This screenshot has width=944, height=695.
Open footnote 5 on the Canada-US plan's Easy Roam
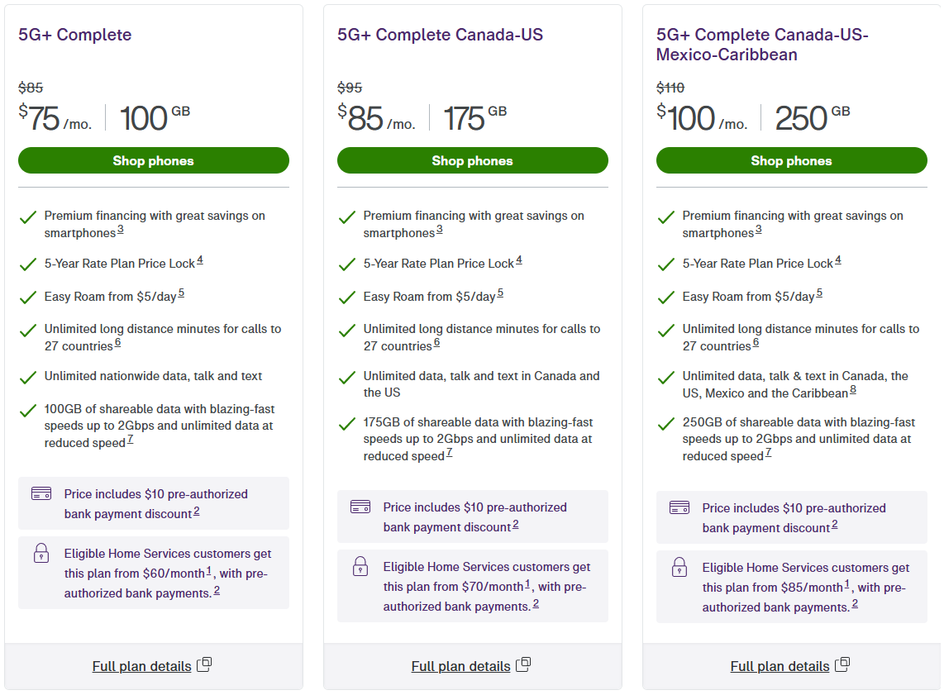(500, 293)
